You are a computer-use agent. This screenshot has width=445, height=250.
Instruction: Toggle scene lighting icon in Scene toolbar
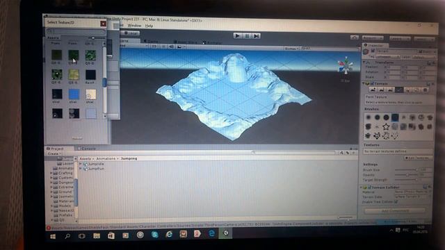[x=163, y=47]
